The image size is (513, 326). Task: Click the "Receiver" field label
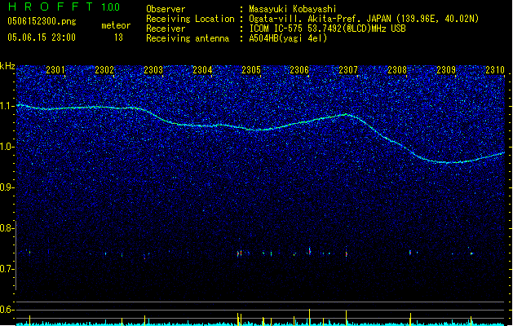coord(166,29)
